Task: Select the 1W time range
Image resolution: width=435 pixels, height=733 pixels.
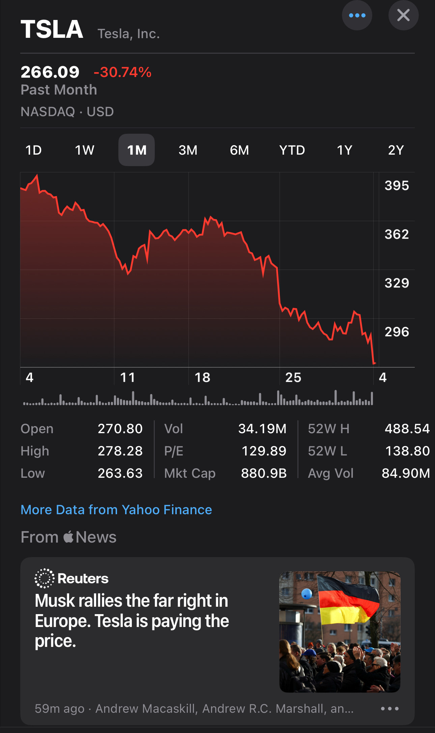Action: [85, 150]
